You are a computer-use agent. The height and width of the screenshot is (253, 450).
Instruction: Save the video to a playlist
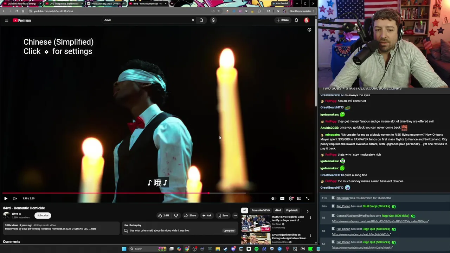[x=223, y=215]
